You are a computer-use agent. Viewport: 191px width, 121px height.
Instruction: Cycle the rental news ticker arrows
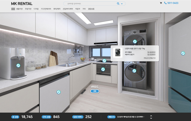point(151,117)
